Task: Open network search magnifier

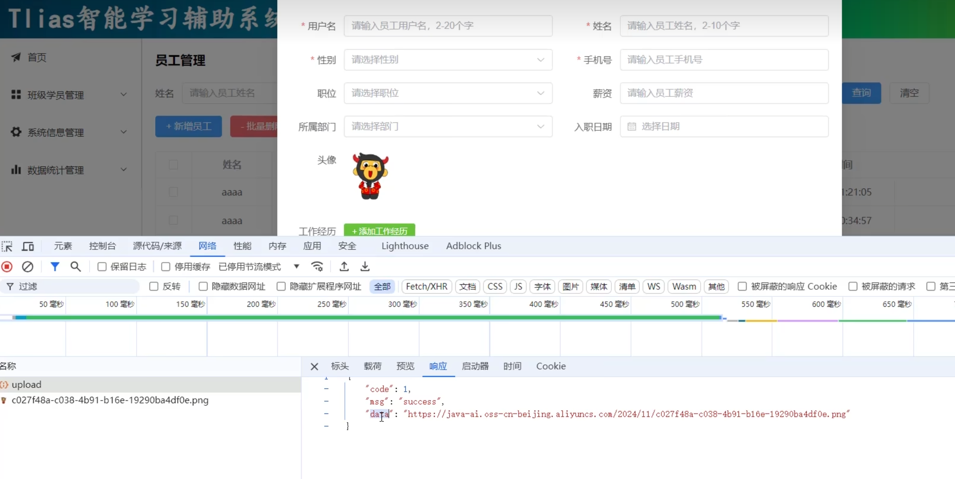Action: pos(75,267)
